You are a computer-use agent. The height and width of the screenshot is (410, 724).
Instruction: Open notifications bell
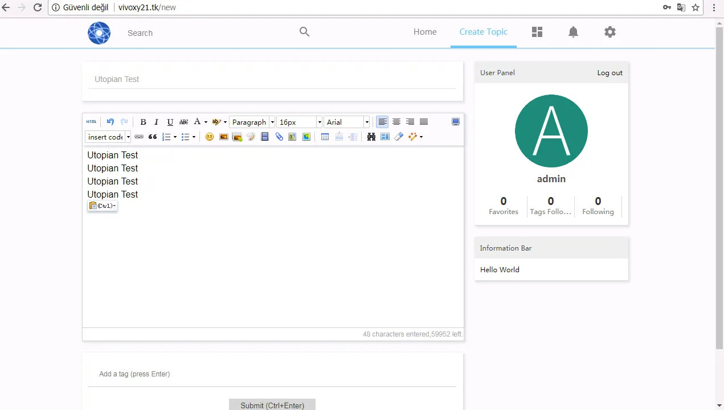click(x=573, y=32)
